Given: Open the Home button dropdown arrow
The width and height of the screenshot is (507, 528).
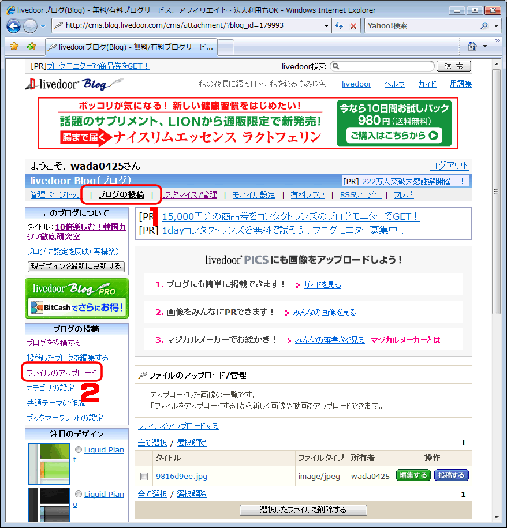Looking at the screenshot, I should [x=485, y=46].
